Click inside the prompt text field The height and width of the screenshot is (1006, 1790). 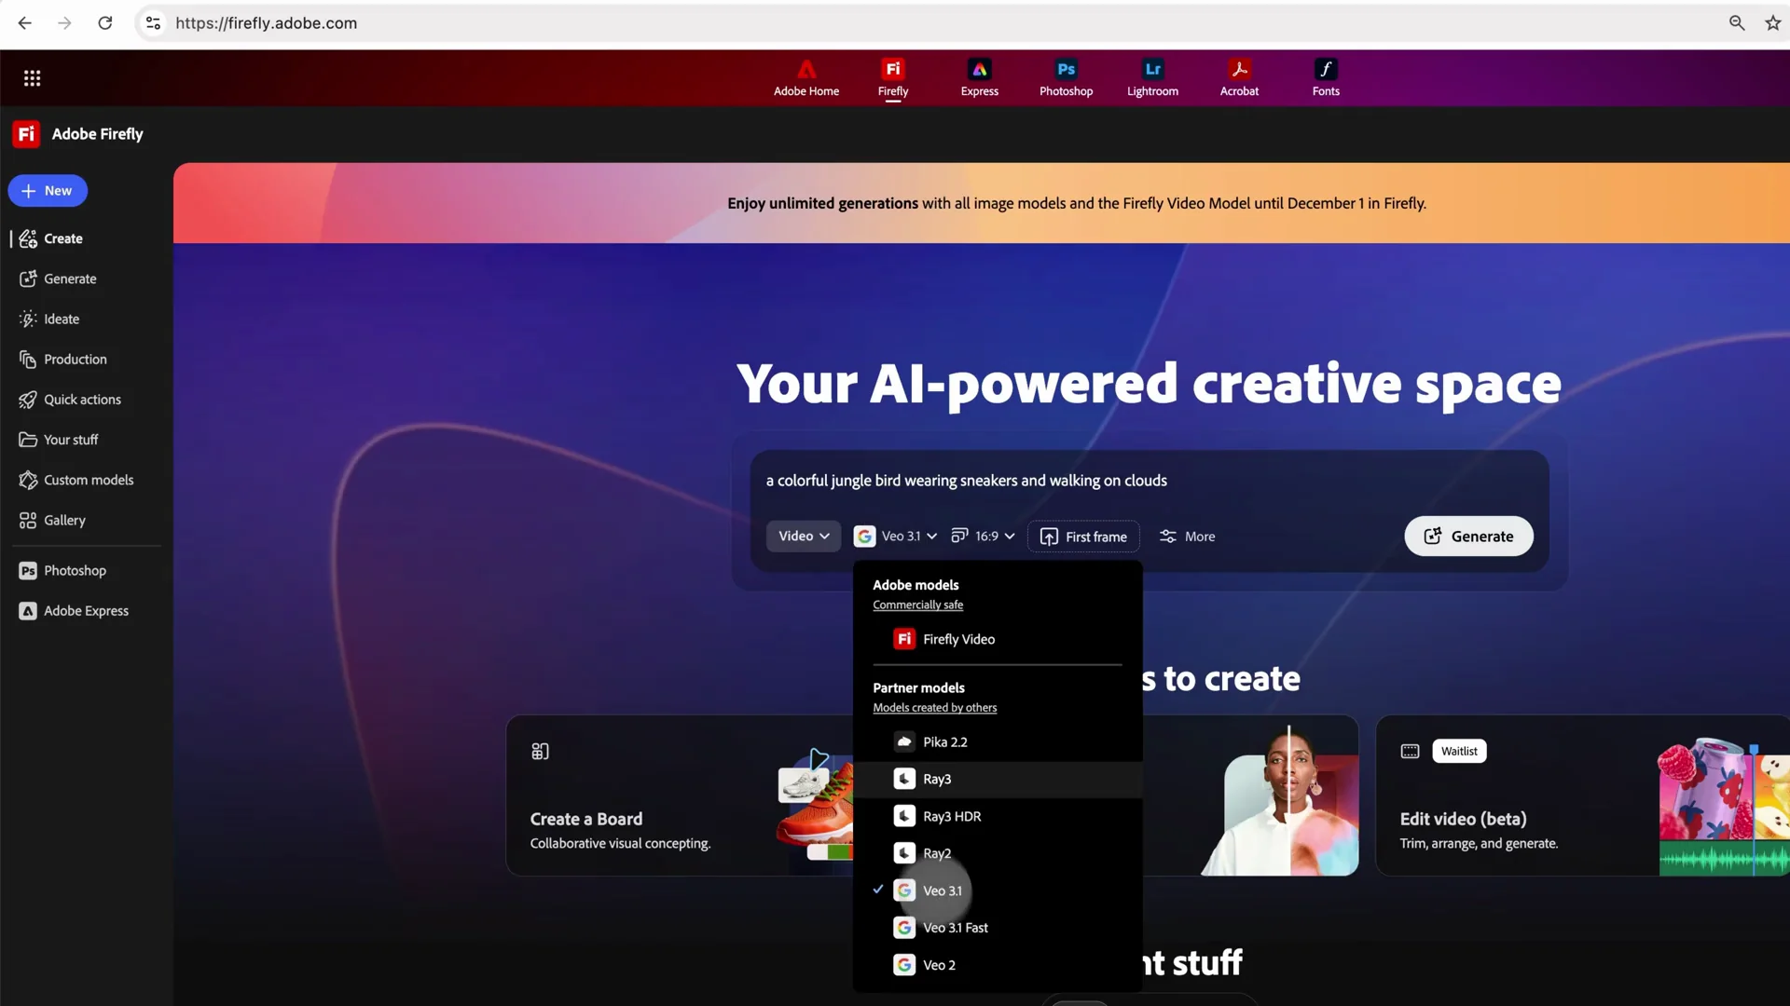[x=966, y=480]
